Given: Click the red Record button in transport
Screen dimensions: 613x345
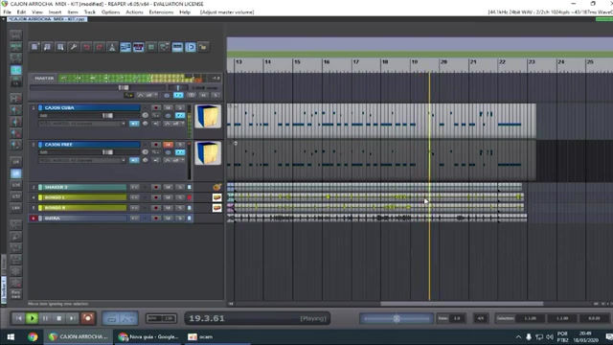Looking at the screenshot, I should tap(88, 318).
